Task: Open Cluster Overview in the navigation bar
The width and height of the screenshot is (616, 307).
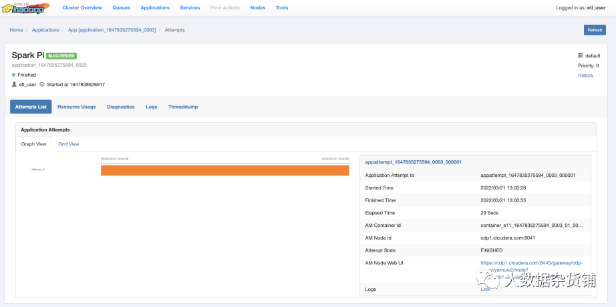Action: pos(82,8)
